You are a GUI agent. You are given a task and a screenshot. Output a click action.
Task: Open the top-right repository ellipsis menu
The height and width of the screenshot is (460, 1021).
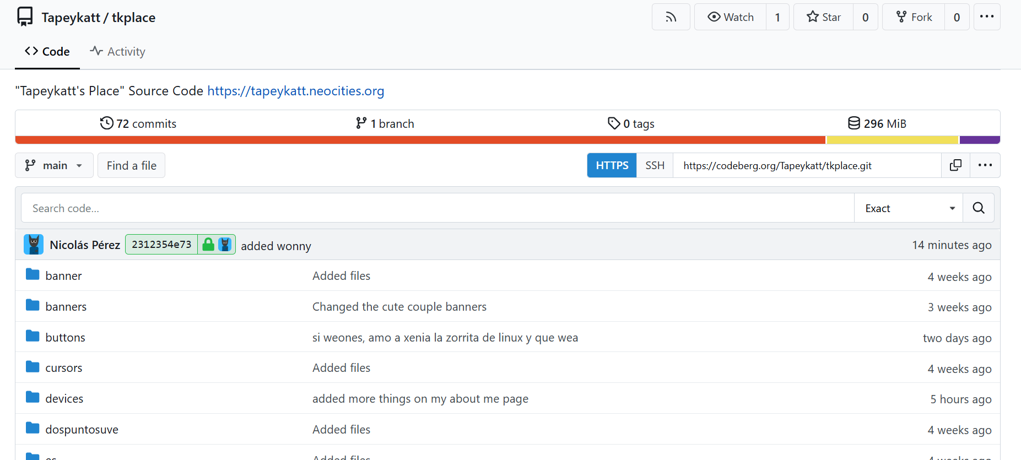coord(986,17)
